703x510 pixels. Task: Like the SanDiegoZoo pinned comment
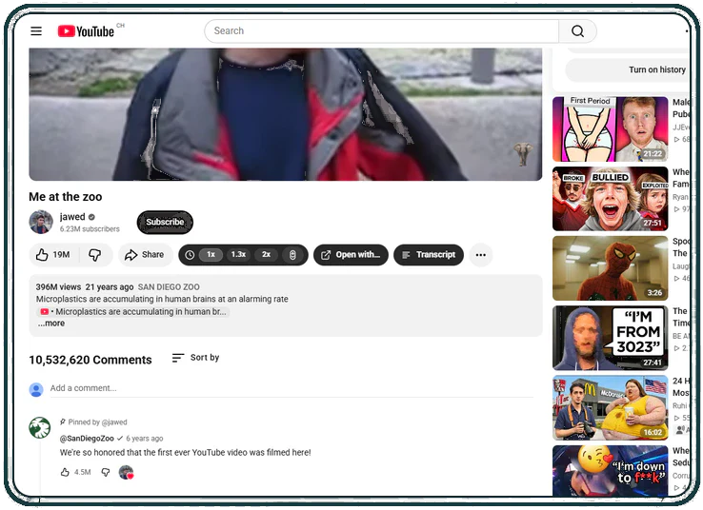65,472
